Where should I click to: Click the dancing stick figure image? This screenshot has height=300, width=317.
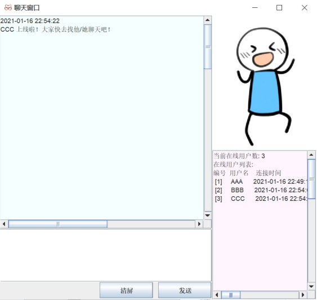pos(265,86)
